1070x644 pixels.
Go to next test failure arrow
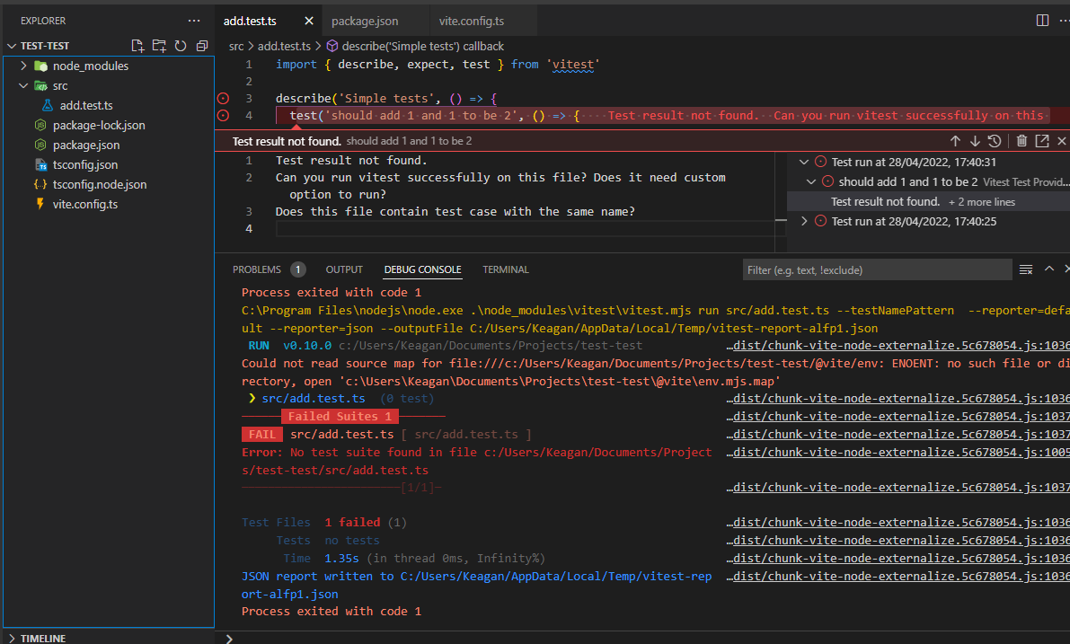coord(975,141)
